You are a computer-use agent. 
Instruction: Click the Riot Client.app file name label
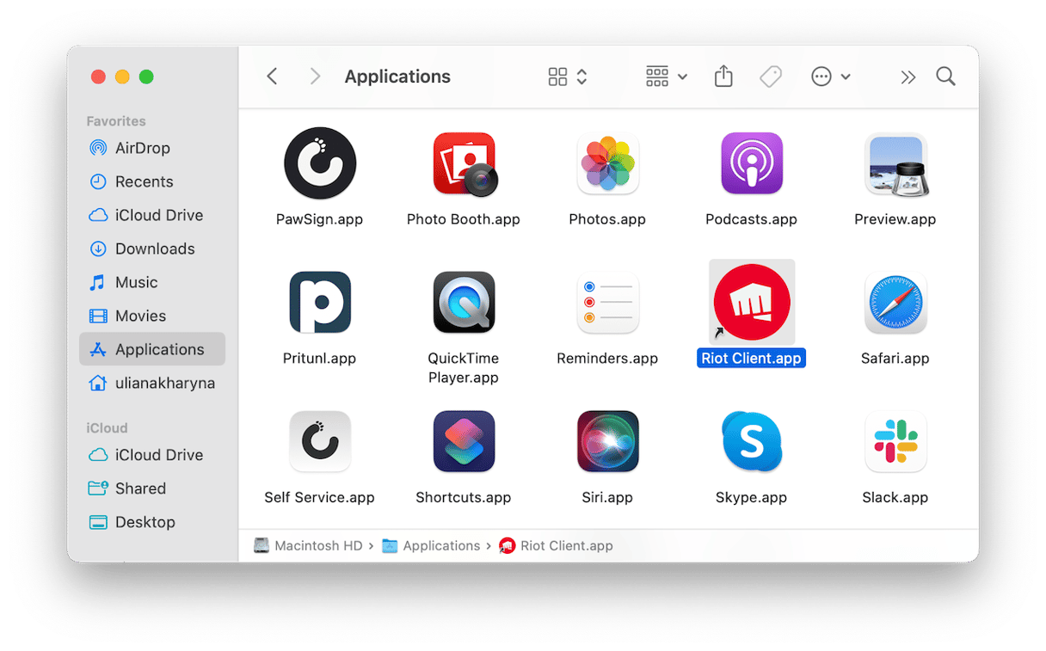(752, 358)
